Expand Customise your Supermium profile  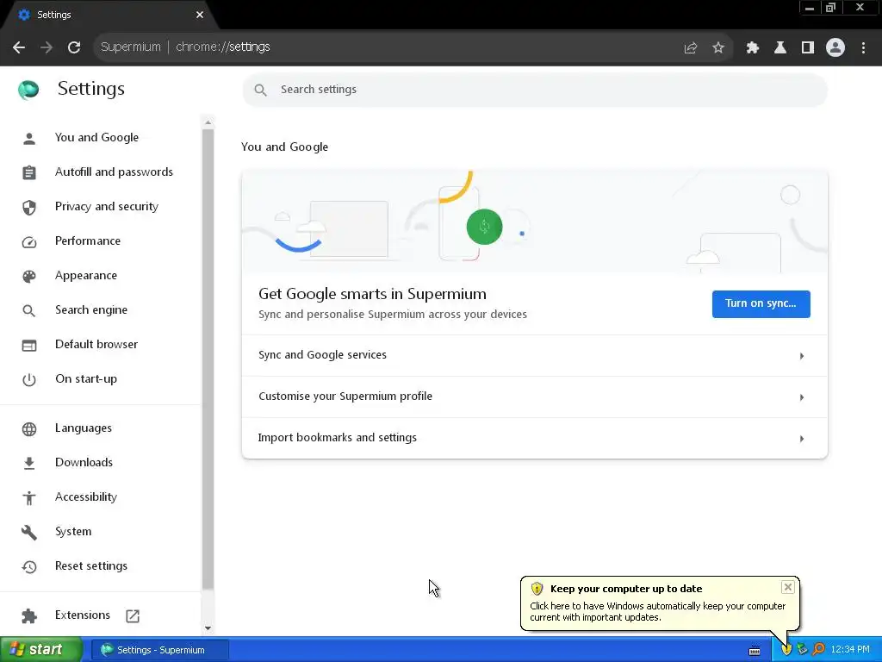tap(534, 397)
